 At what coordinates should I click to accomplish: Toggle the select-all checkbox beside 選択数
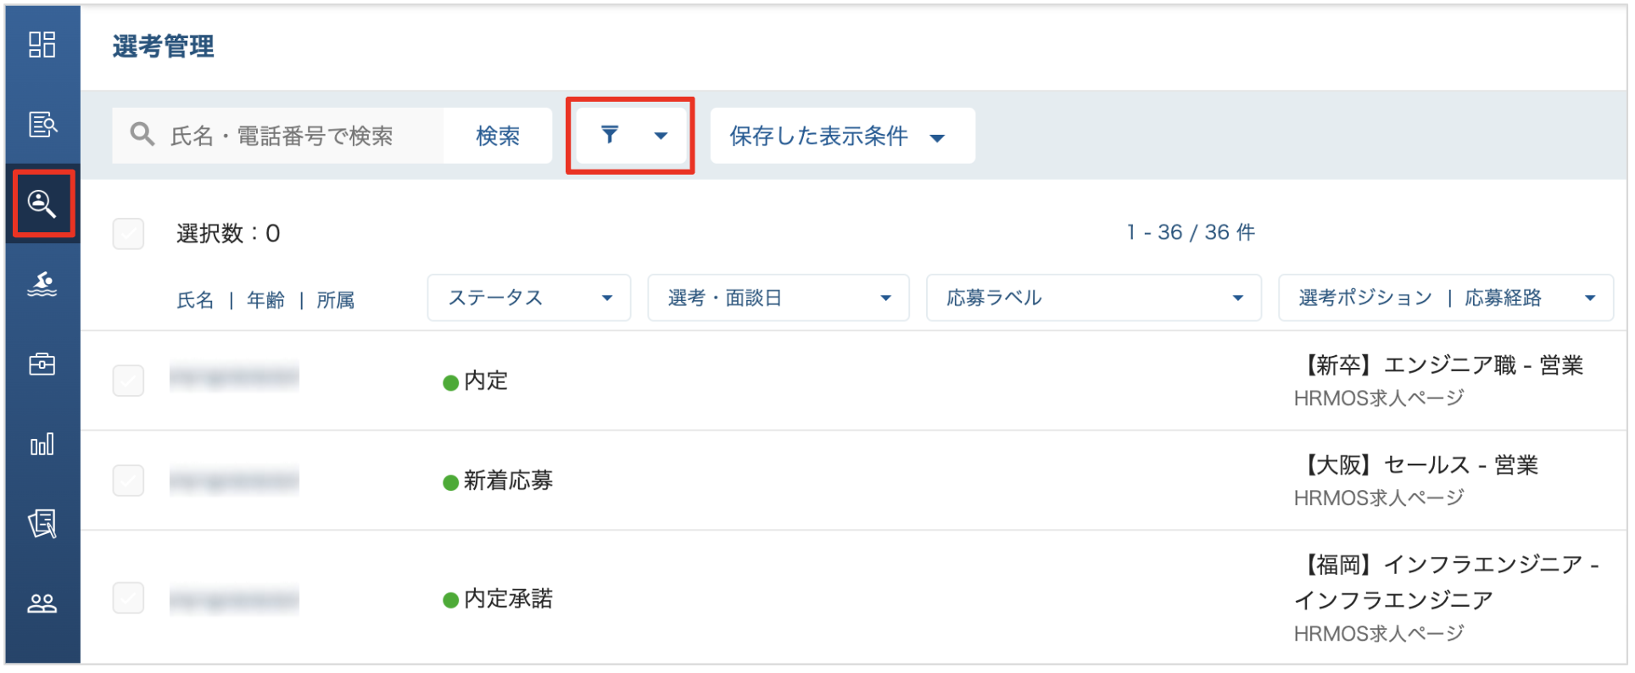128,233
